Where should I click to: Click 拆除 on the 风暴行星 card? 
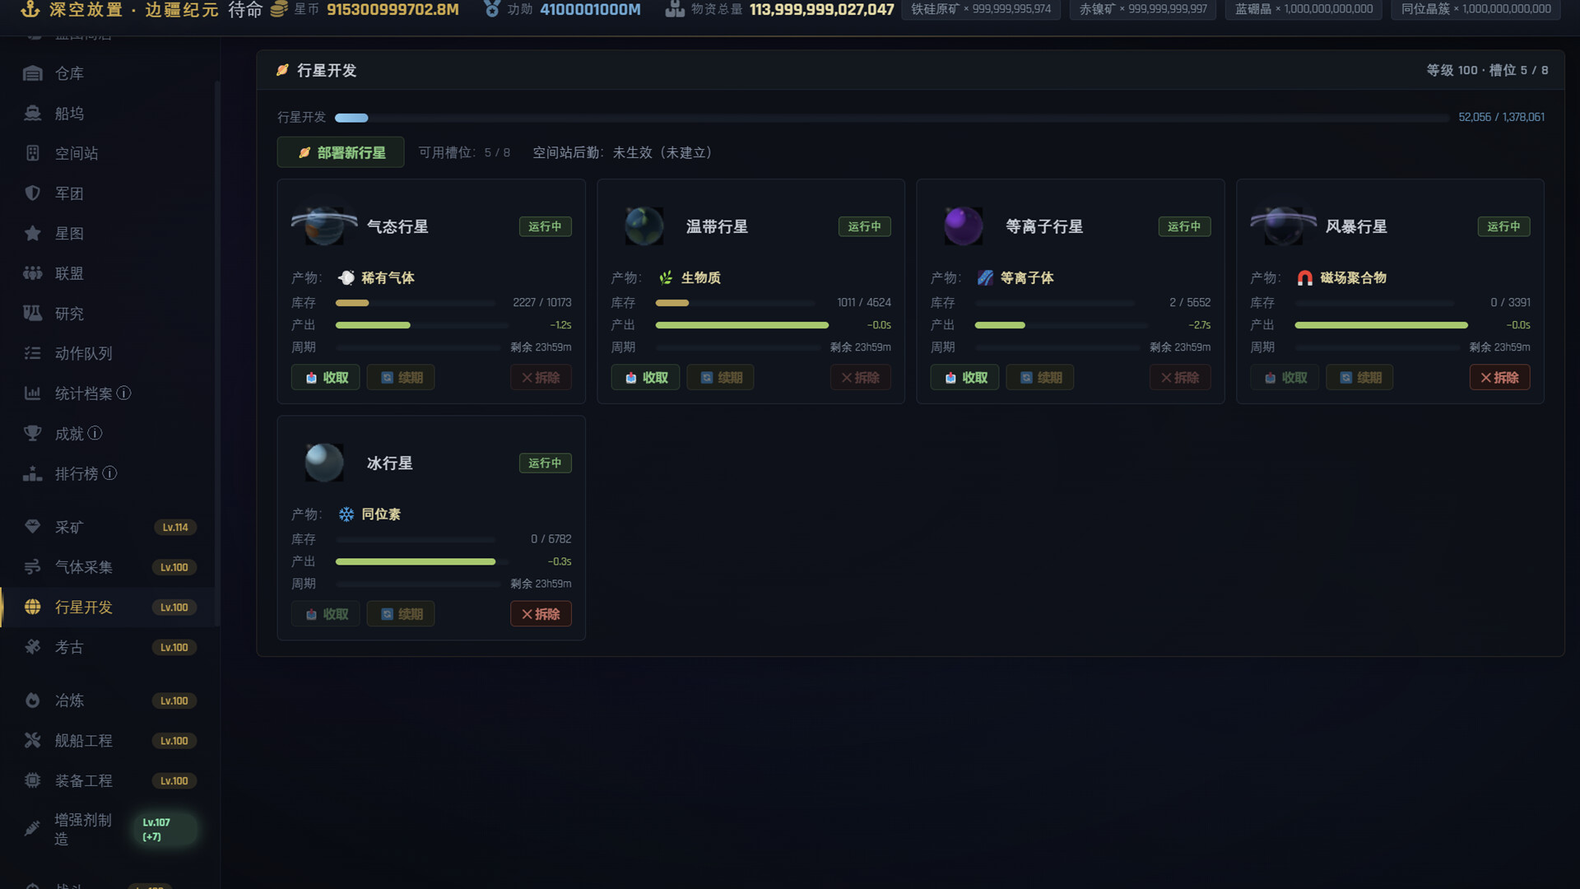pyautogui.click(x=1500, y=378)
